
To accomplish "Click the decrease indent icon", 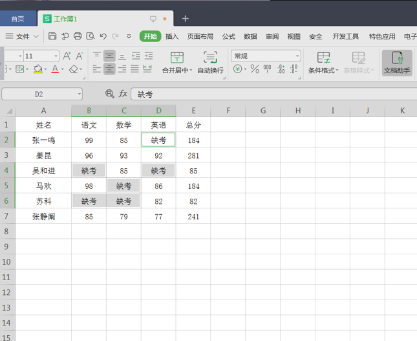I will 136,56.
